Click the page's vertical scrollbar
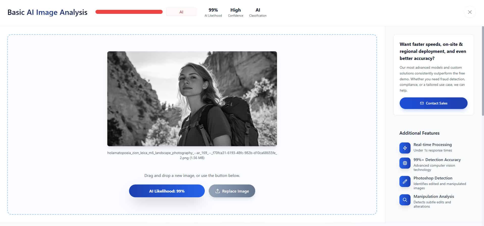Screen dimensions: 484x226 483,70
